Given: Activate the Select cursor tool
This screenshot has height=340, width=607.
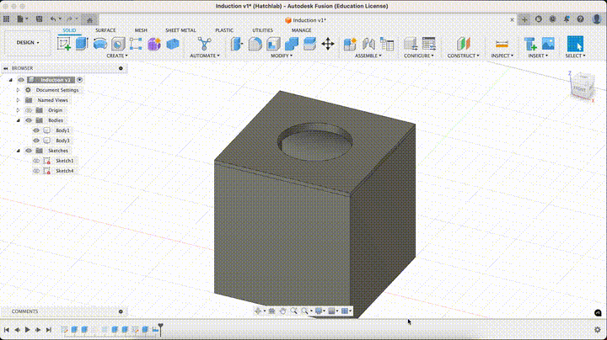Looking at the screenshot, I should pyautogui.click(x=575, y=44).
